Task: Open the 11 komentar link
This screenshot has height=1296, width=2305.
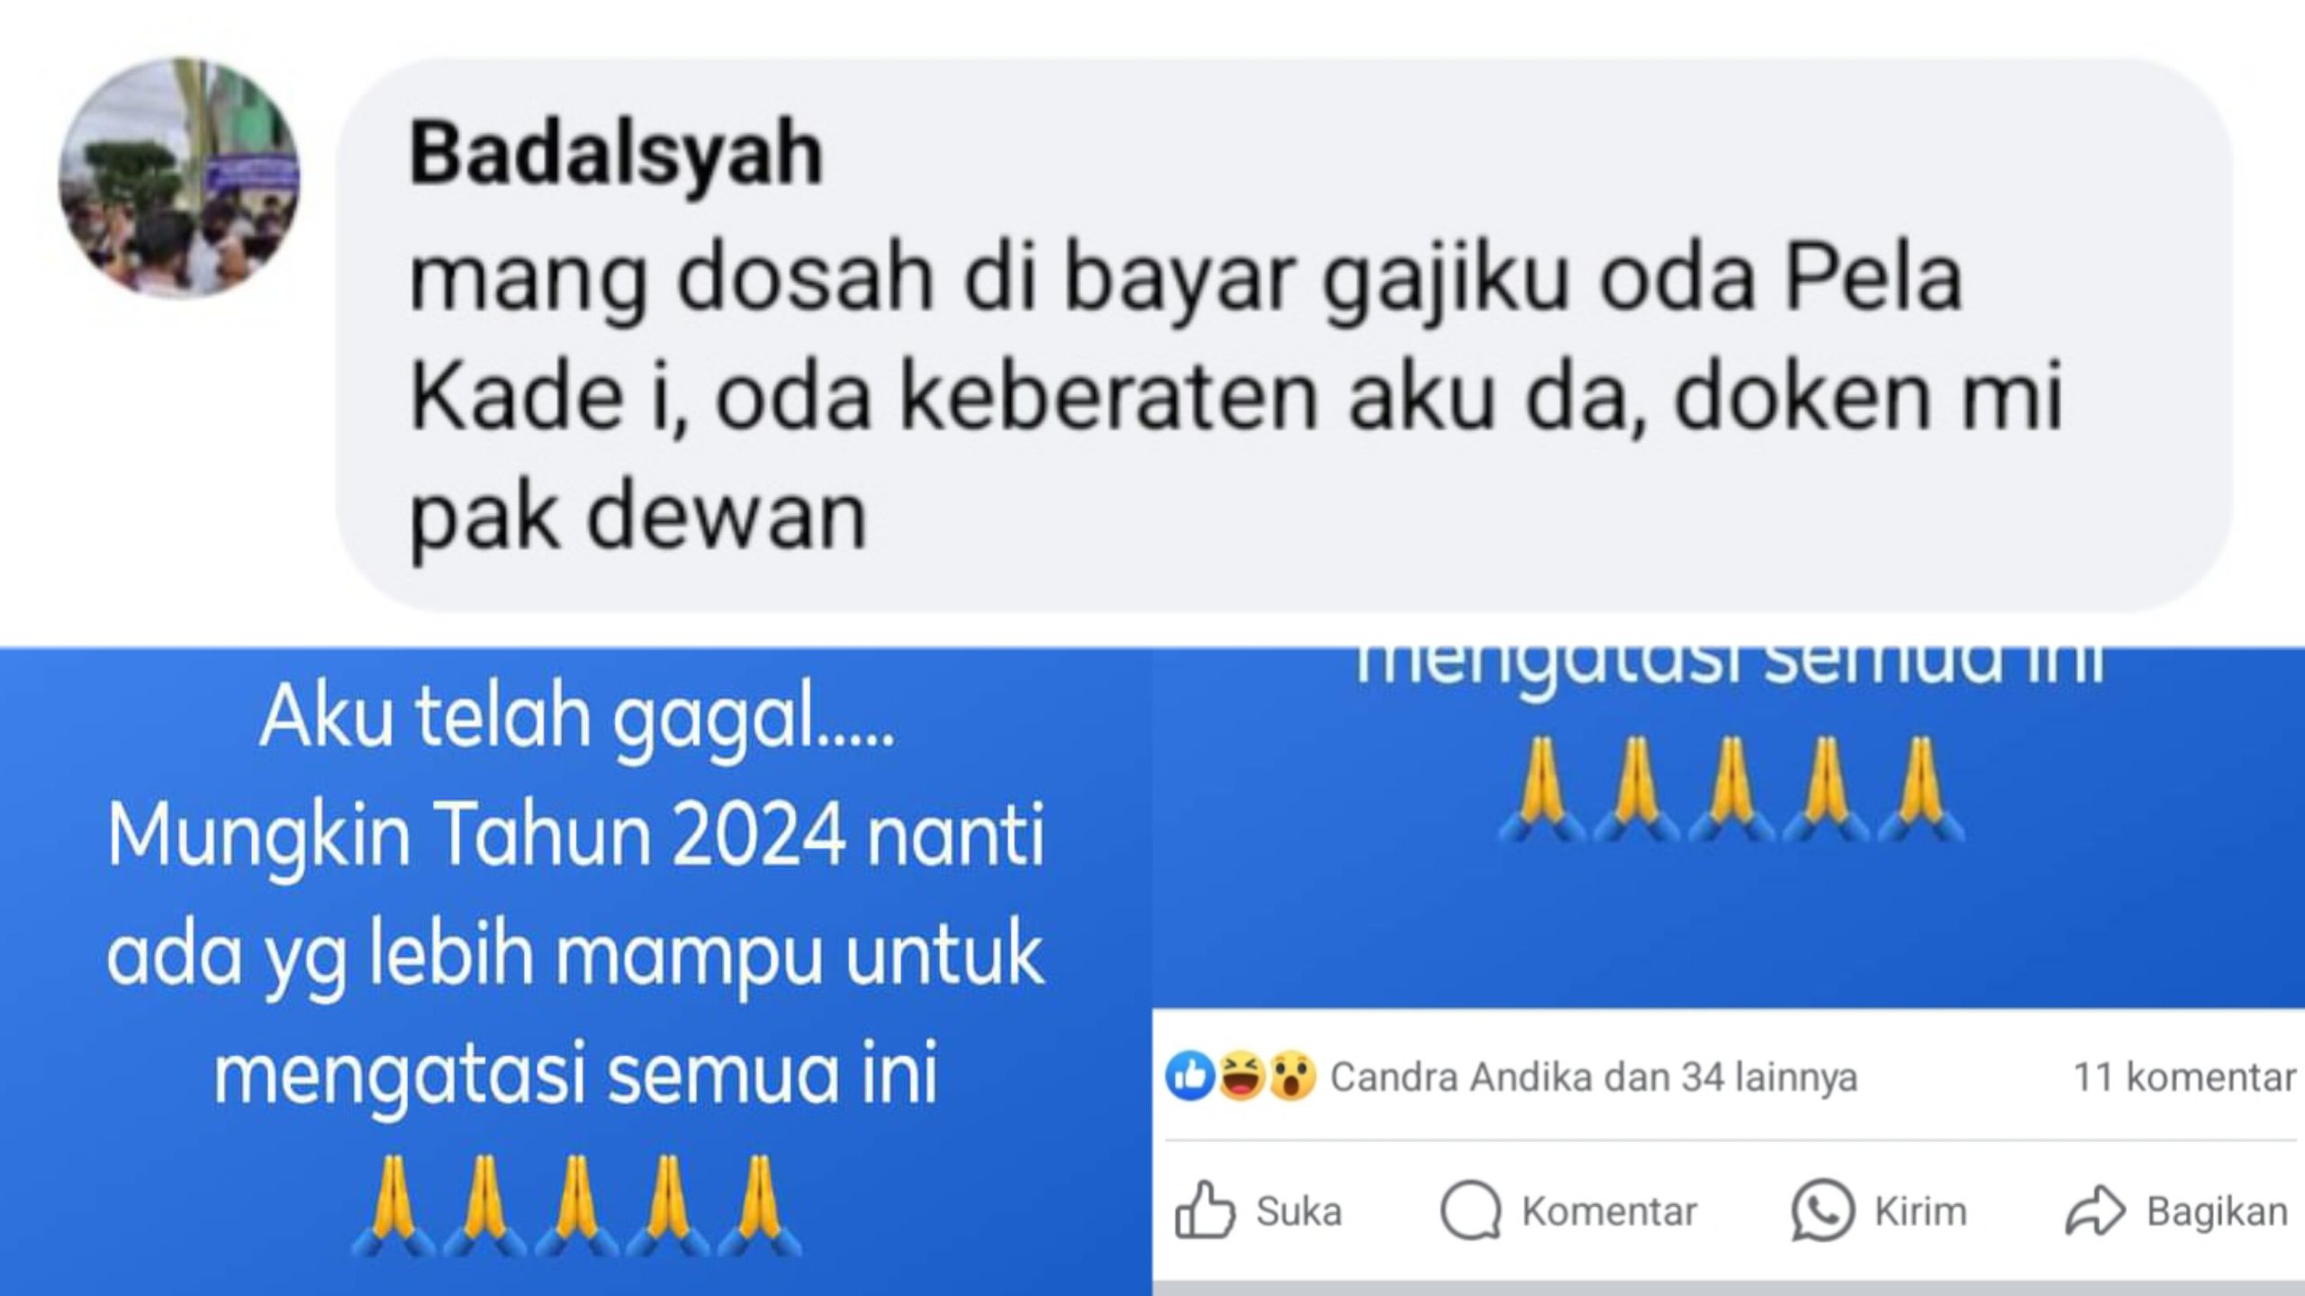Action: (2184, 1077)
